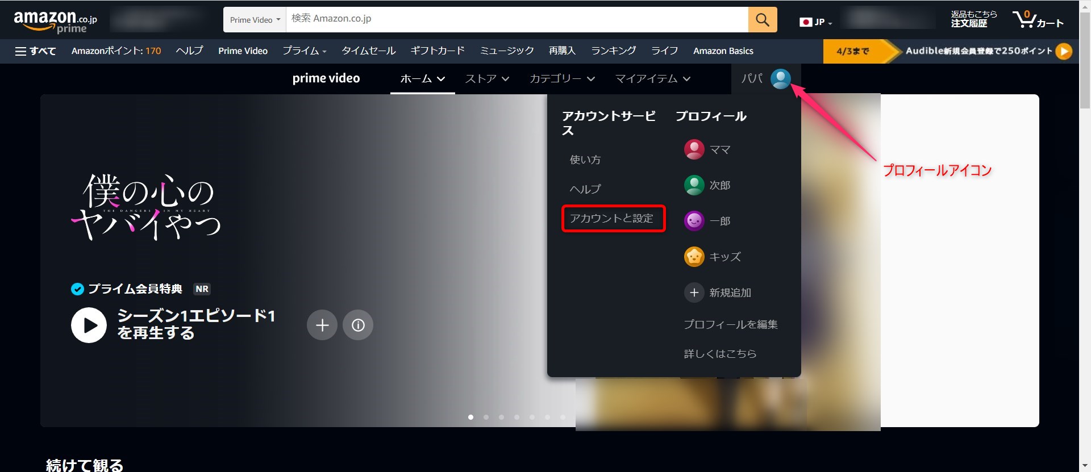
Task: Click 新規追加 to add a profile
Action: coord(730,293)
